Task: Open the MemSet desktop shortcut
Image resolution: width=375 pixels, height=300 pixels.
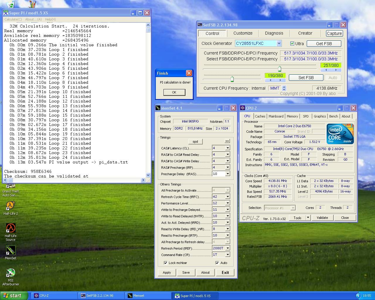Action: click(11, 253)
